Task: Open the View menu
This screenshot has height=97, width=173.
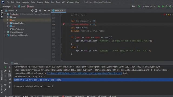Action: (18, 2)
